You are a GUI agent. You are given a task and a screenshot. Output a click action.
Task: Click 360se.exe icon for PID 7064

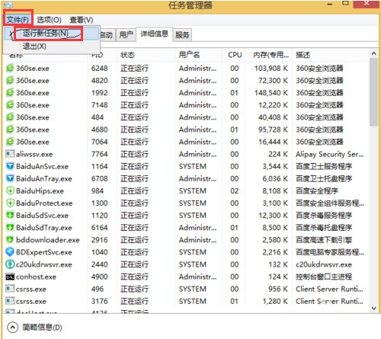(10, 142)
